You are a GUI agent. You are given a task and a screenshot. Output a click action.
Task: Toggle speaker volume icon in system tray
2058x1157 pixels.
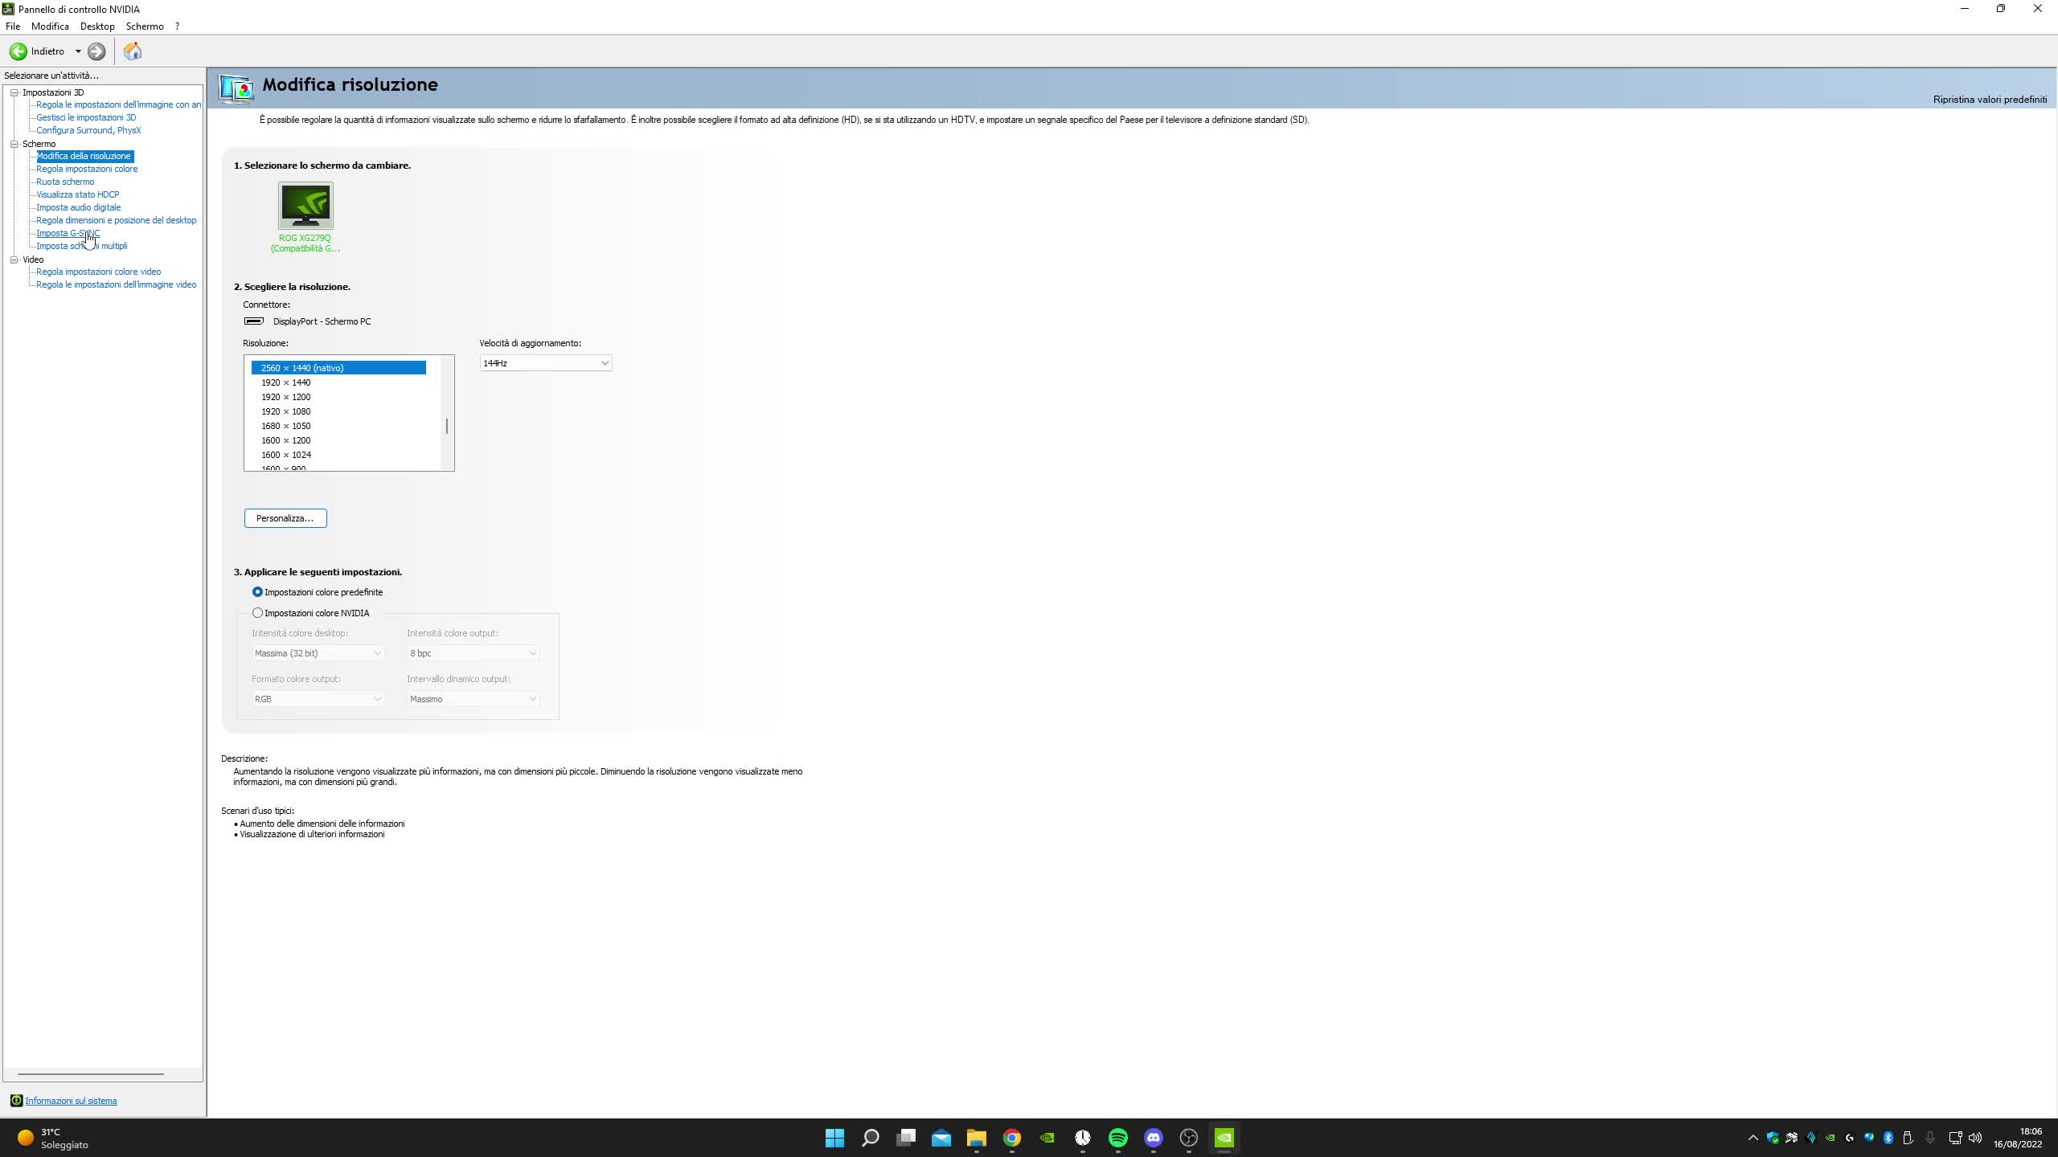pos(1975,1137)
